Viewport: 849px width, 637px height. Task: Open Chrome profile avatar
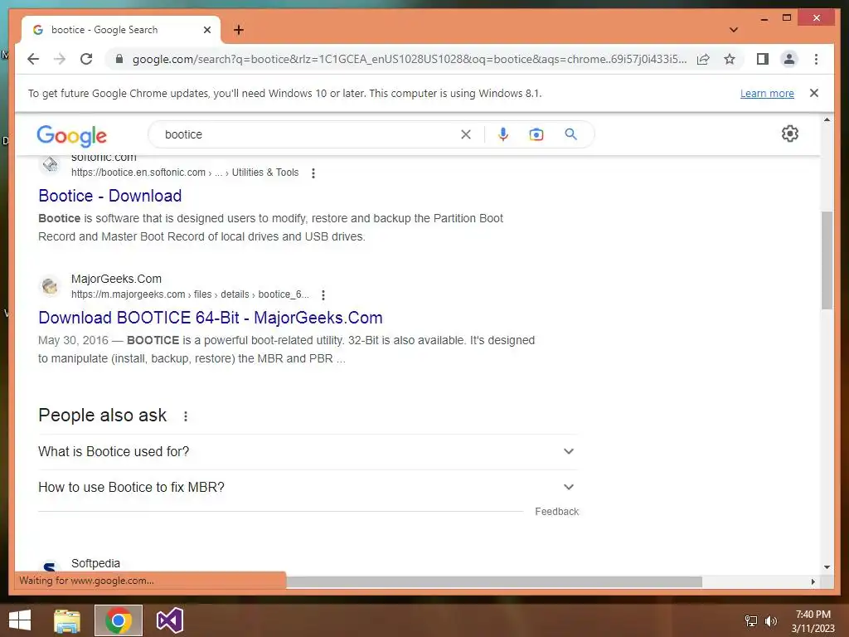tap(789, 59)
